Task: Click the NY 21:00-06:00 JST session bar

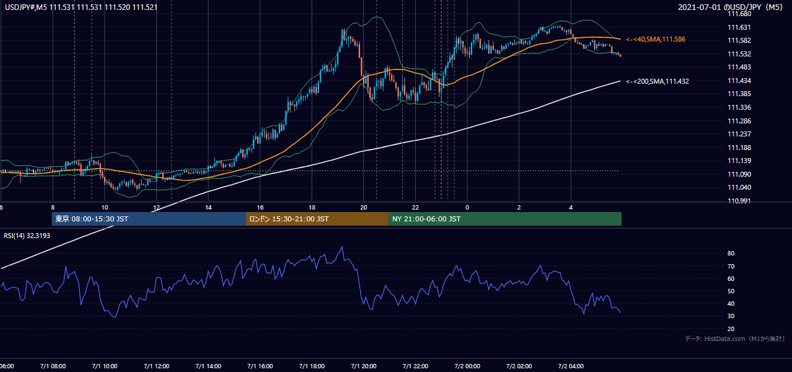Action: pos(505,219)
